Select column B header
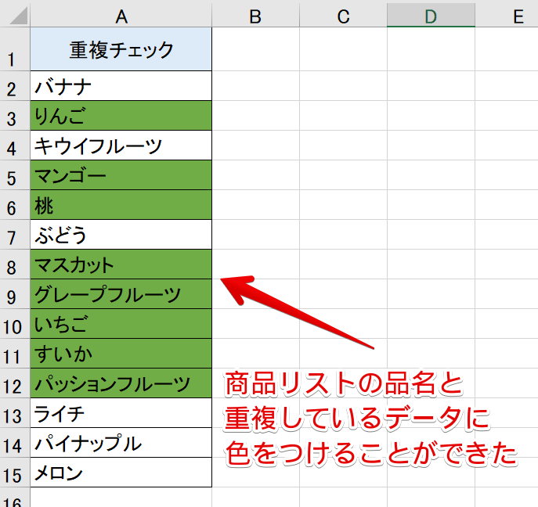Screen dimensions: 538x507 click(x=255, y=14)
